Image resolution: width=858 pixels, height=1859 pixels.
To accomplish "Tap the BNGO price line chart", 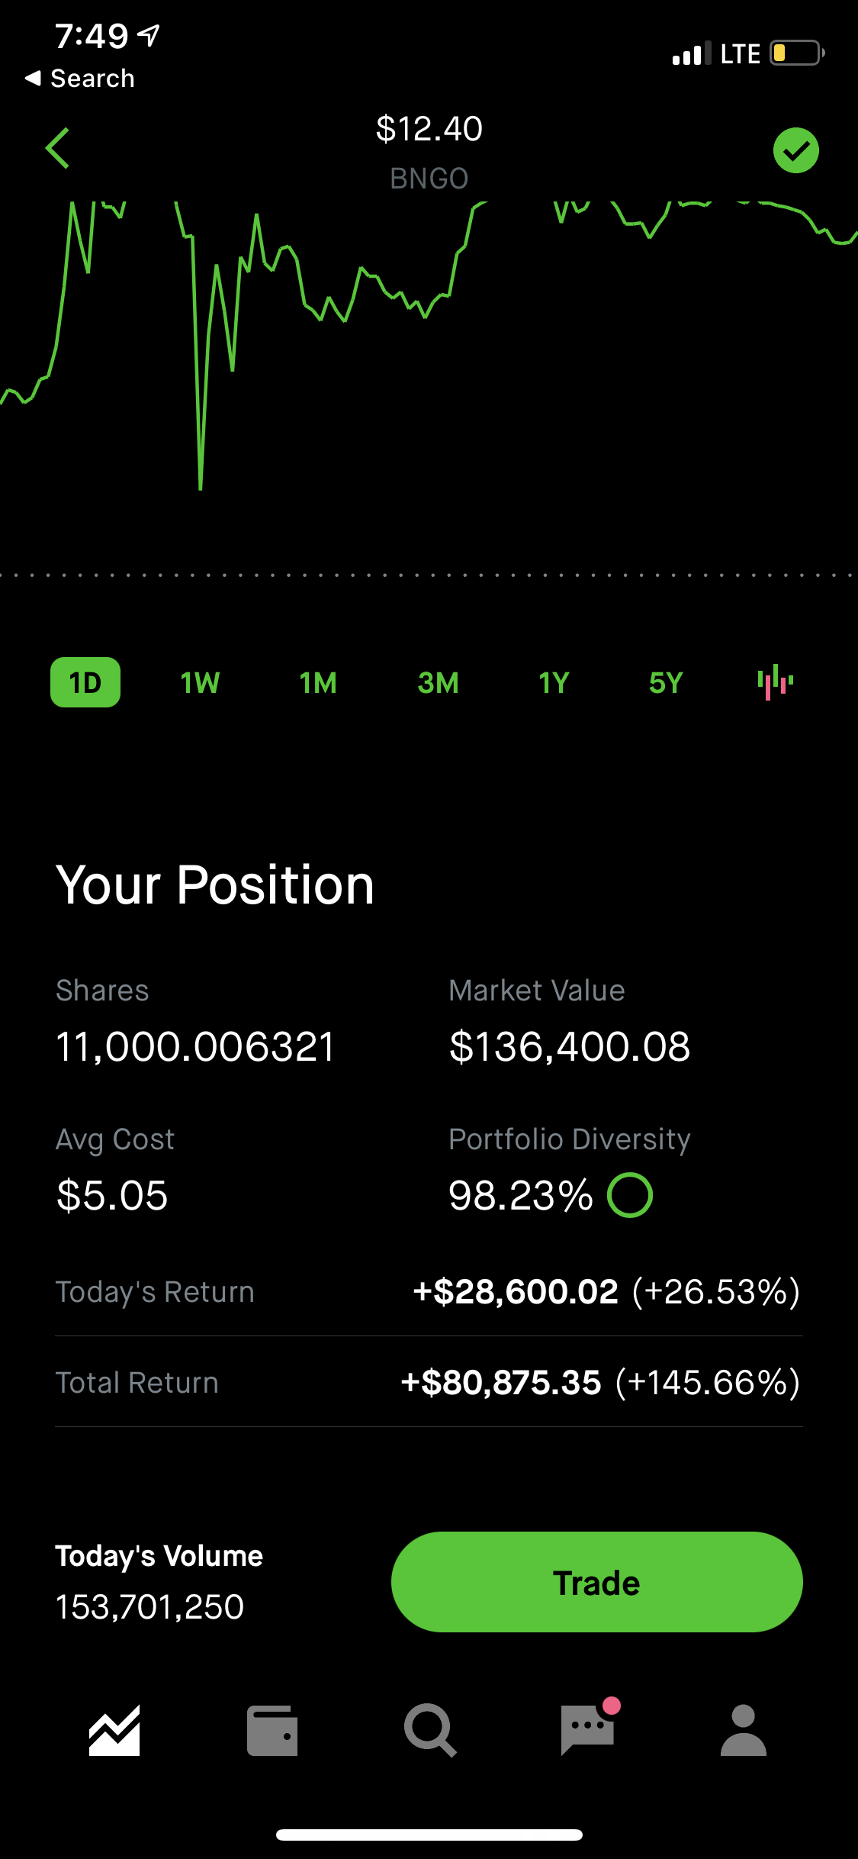I will (429, 343).
